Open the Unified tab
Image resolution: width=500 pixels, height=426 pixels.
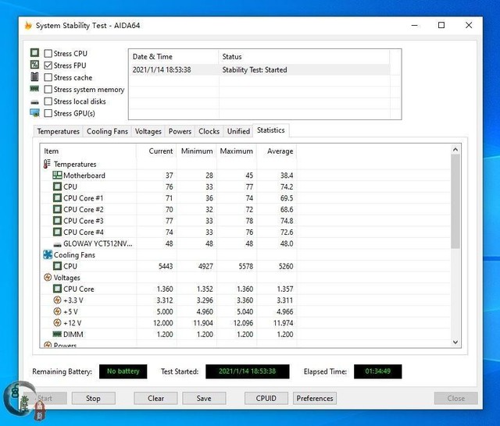pos(238,131)
